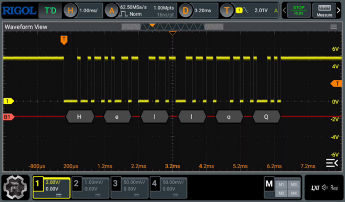Open the Math M menu
Image resolution: width=345 pixels, height=202 pixels.
pos(269,184)
